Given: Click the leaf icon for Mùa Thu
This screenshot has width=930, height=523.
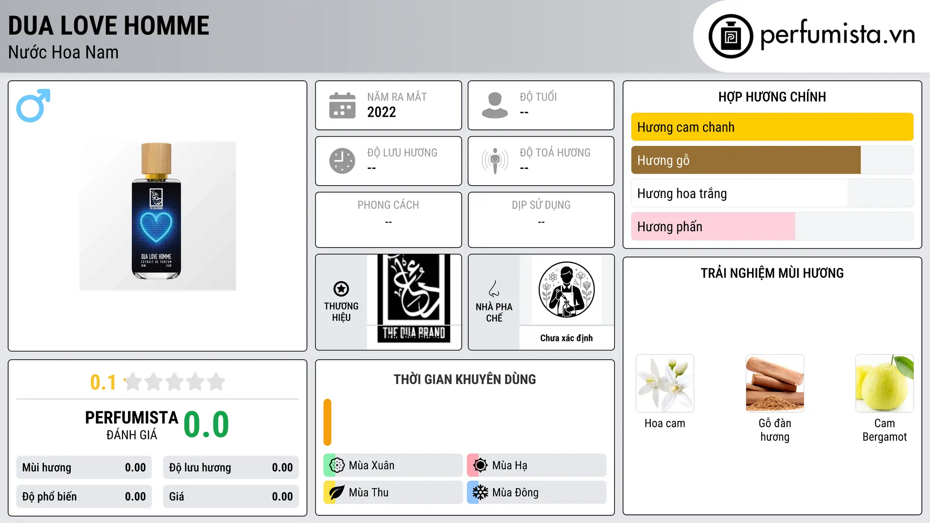Looking at the screenshot, I should coord(337,493).
